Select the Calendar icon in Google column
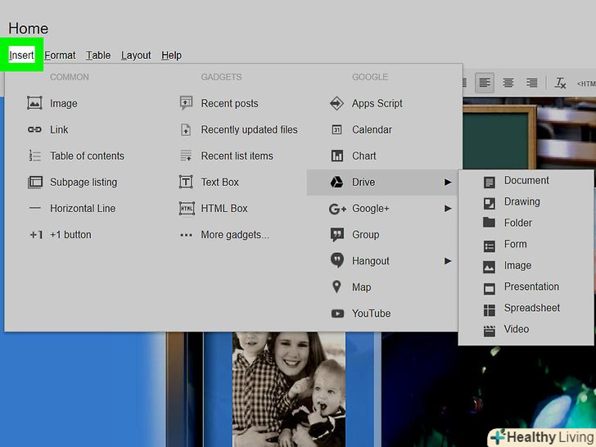The height and width of the screenshot is (447, 596). [x=336, y=130]
